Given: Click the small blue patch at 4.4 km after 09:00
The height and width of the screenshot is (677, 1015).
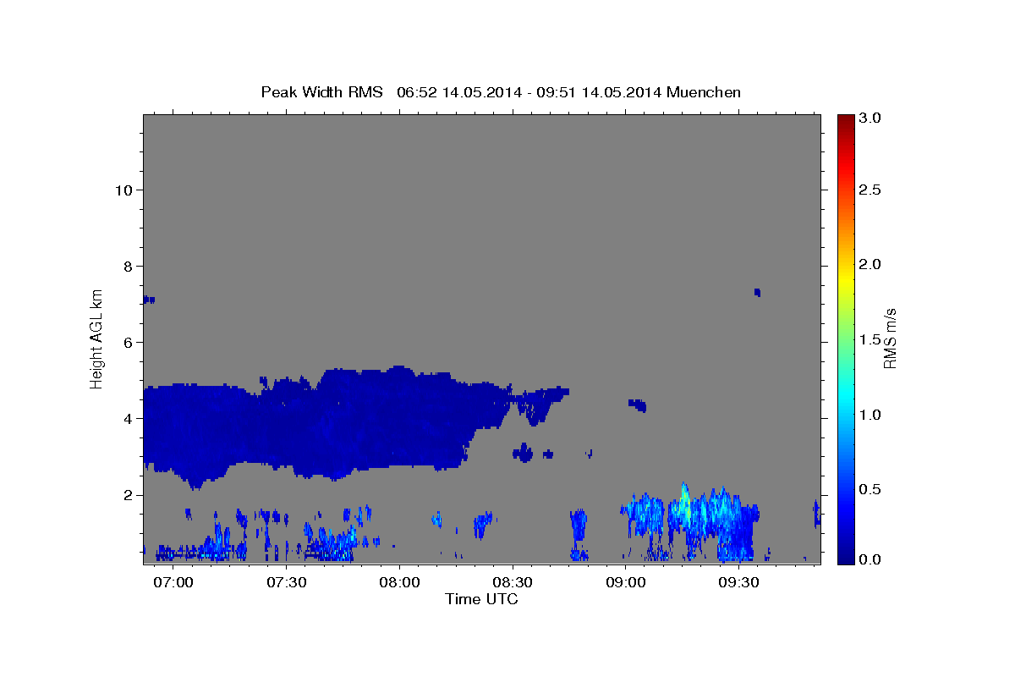Looking at the screenshot, I should [x=638, y=405].
